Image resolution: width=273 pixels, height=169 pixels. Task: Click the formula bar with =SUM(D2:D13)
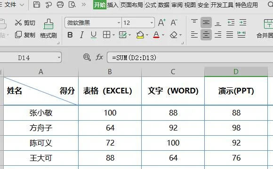coord(190,57)
